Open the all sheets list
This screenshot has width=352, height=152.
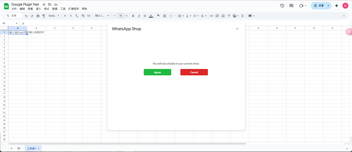pos(19,148)
